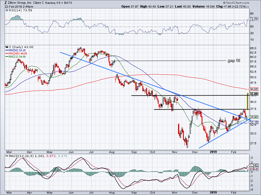Click the 27.5 price axis label
Image resolution: width=261 pixels, height=195 pixels.
(x=253, y=143)
